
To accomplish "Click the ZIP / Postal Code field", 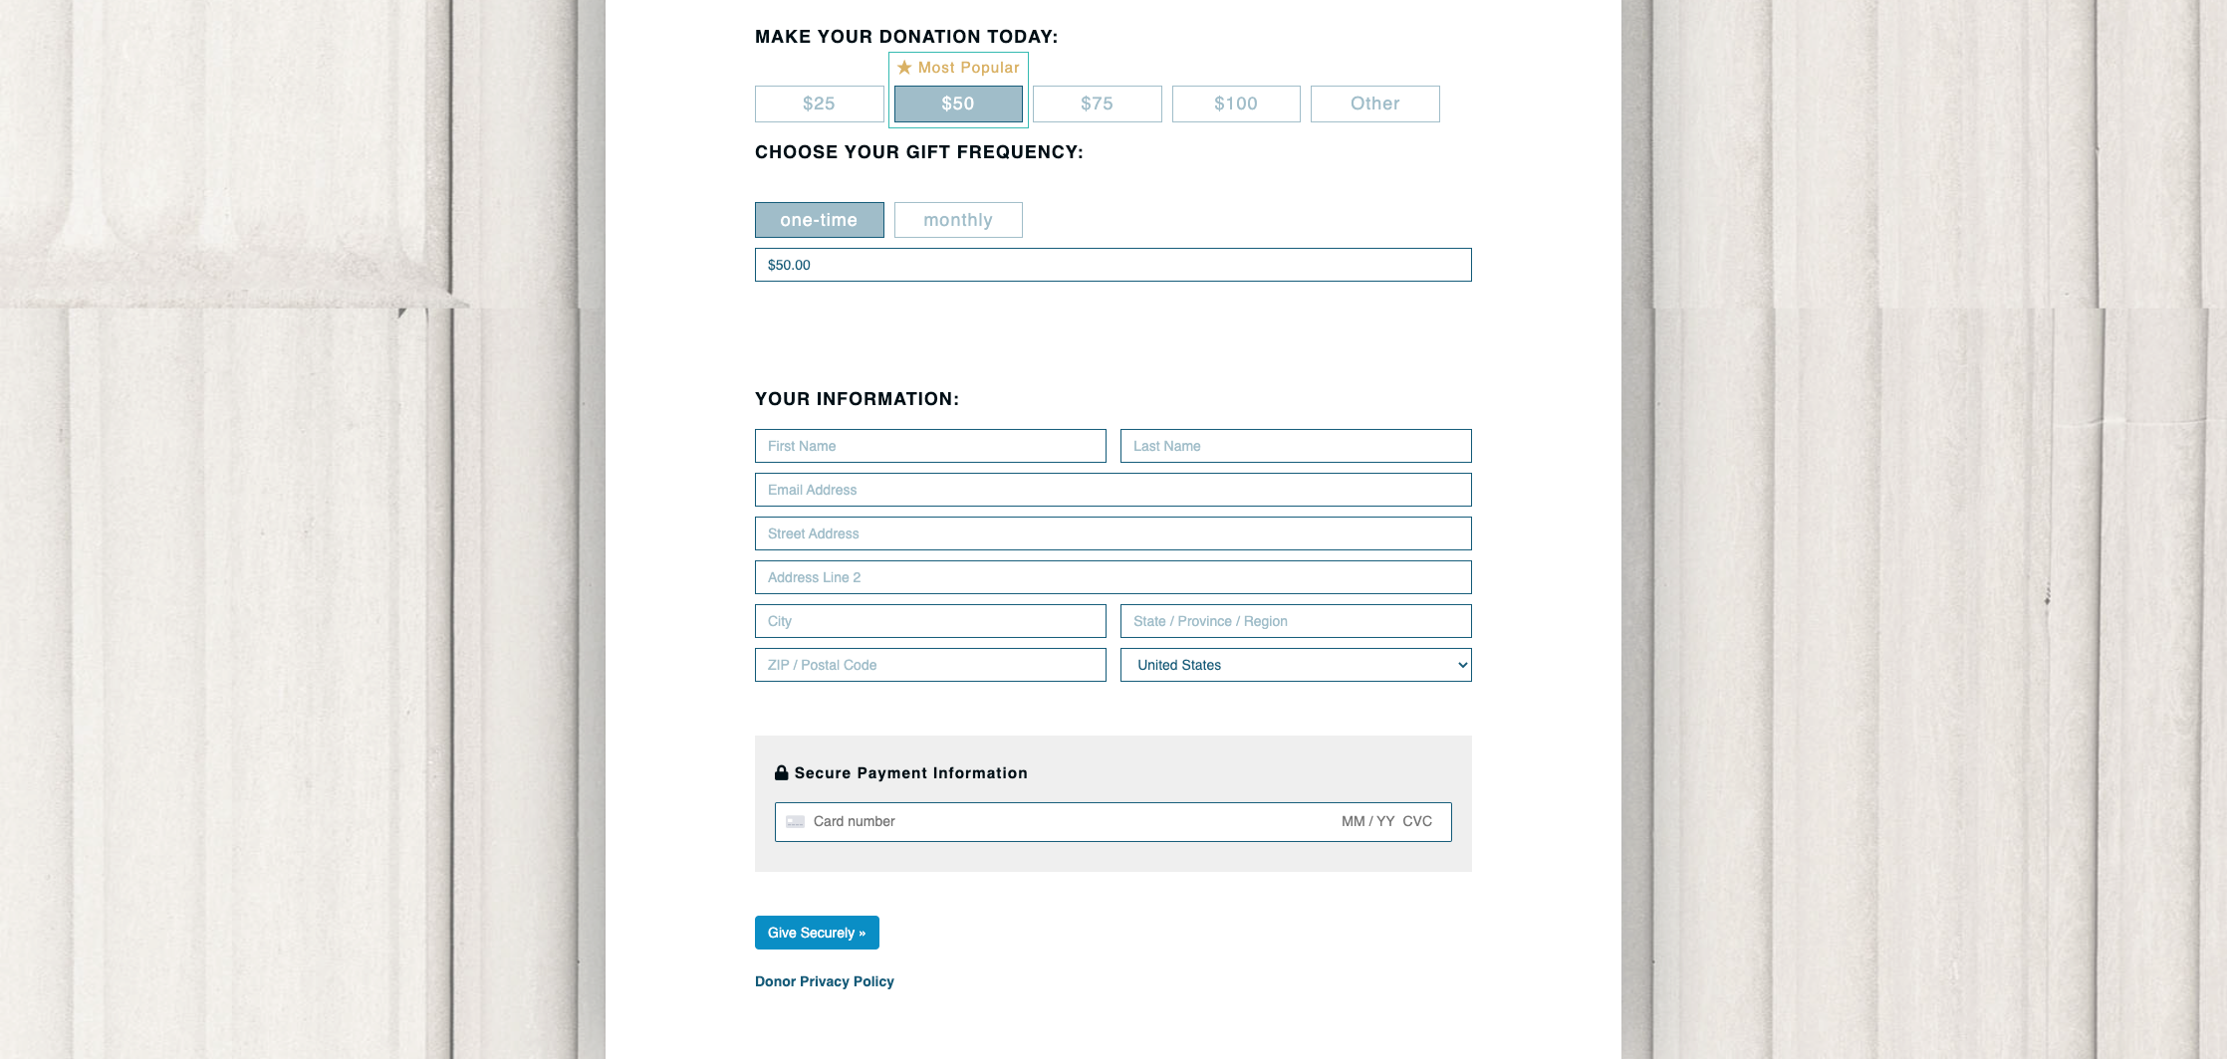I will point(930,665).
